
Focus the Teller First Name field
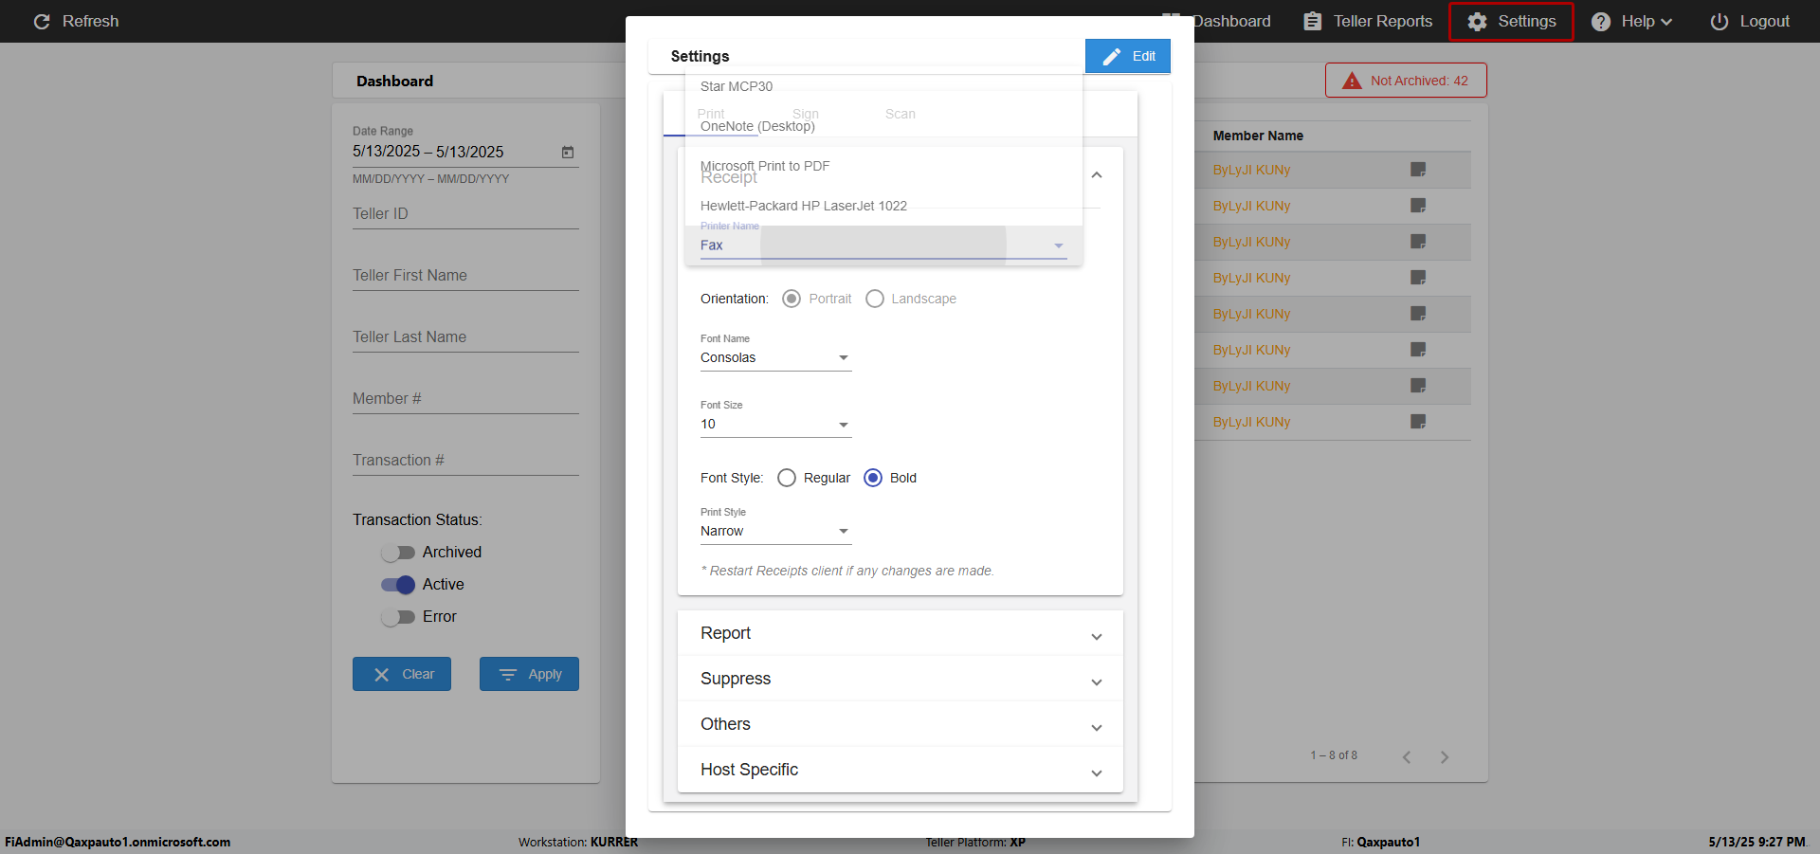click(x=465, y=276)
